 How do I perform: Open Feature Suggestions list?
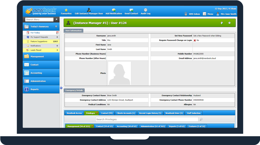click(x=41, y=41)
